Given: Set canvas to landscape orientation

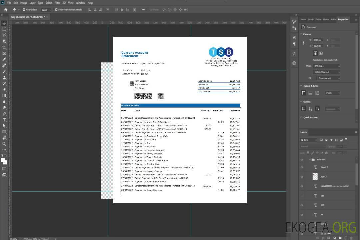Looking at the screenshot, I should (321, 53).
